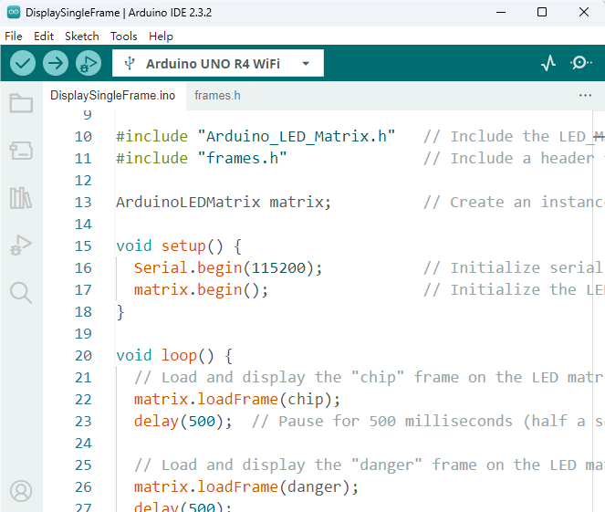Open the Debug panel in sidebar

pyautogui.click(x=21, y=246)
